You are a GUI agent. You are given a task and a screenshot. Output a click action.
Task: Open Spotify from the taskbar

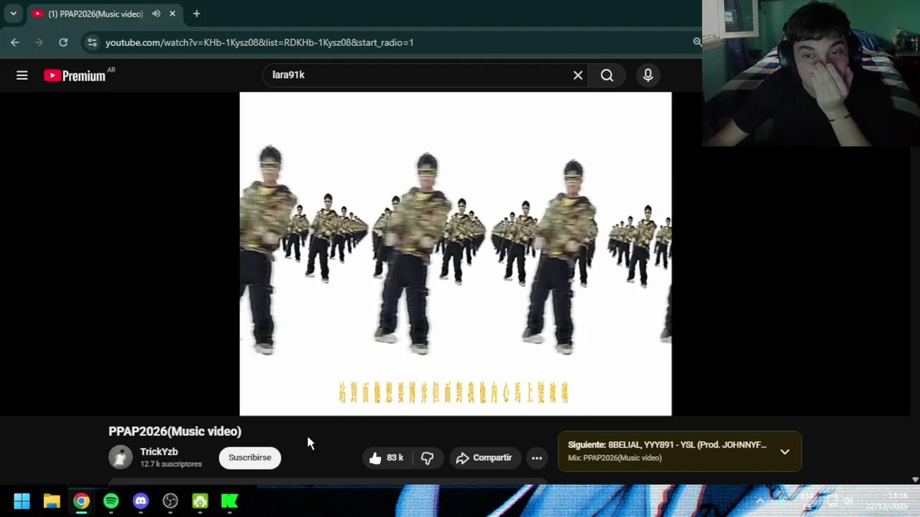111,501
